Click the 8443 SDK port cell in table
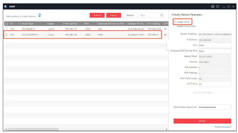The height and width of the screenshot is (133, 238). pos(100,35)
